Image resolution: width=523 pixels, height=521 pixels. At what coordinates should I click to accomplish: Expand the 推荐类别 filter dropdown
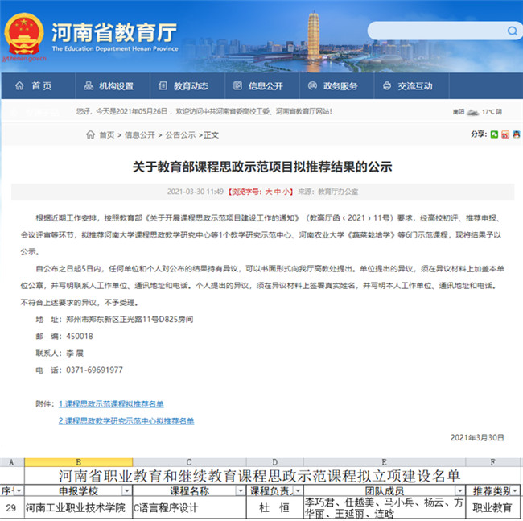click(x=515, y=491)
